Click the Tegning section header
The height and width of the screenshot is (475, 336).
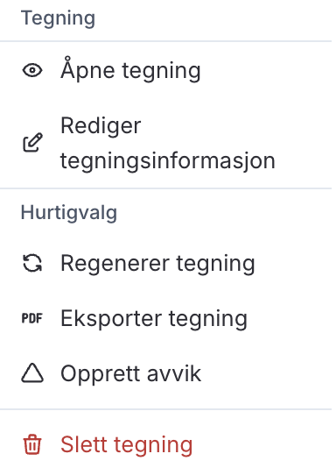click(58, 18)
